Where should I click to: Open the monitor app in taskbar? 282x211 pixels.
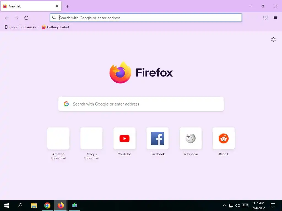tap(74, 206)
